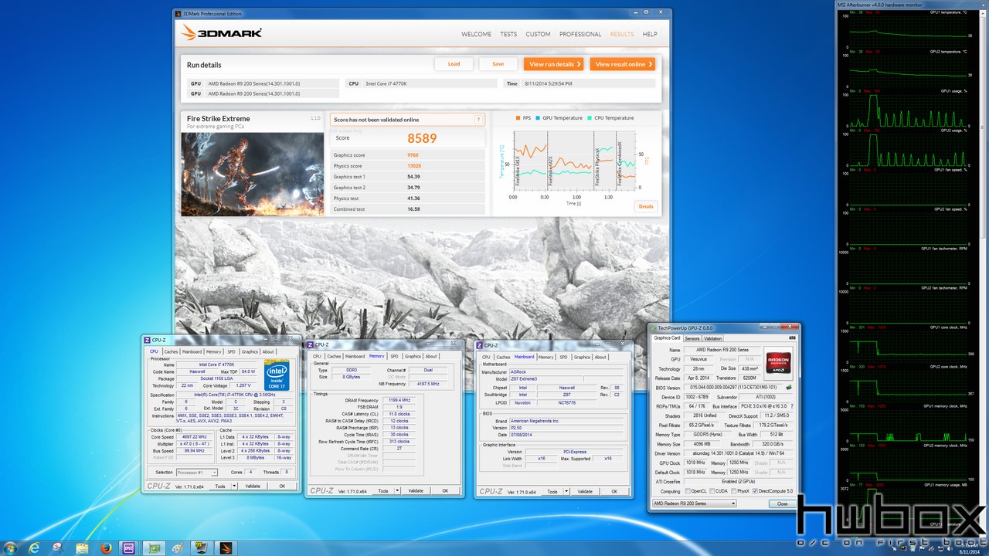
Task: Click DRAM Frequency 1199.4 MHz value
Action: (x=399, y=400)
